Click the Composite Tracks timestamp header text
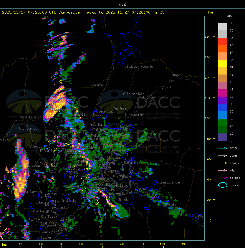Image resolution: width=245 pixels, height=248 pixels. pos(83,12)
